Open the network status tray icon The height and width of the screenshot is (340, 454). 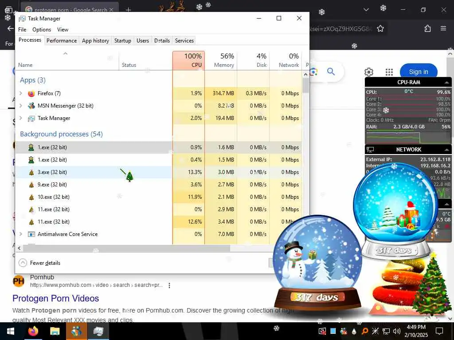click(386, 331)
